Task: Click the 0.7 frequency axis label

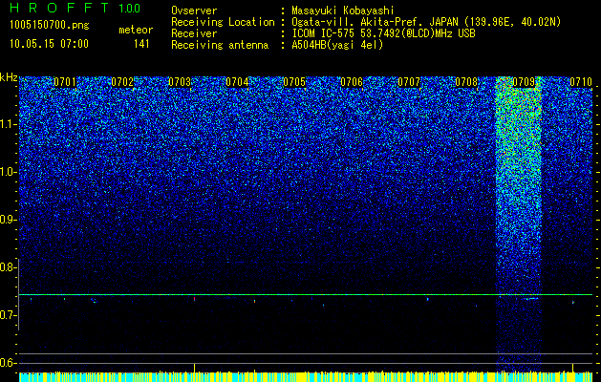Action: click(7, 315)
